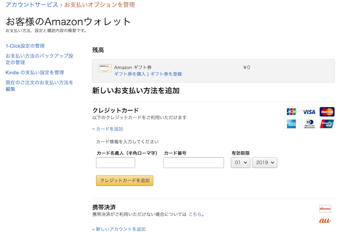The image size is (346, 235).
Task: Click the MasterCard logo
Action: tap(327, 112)
